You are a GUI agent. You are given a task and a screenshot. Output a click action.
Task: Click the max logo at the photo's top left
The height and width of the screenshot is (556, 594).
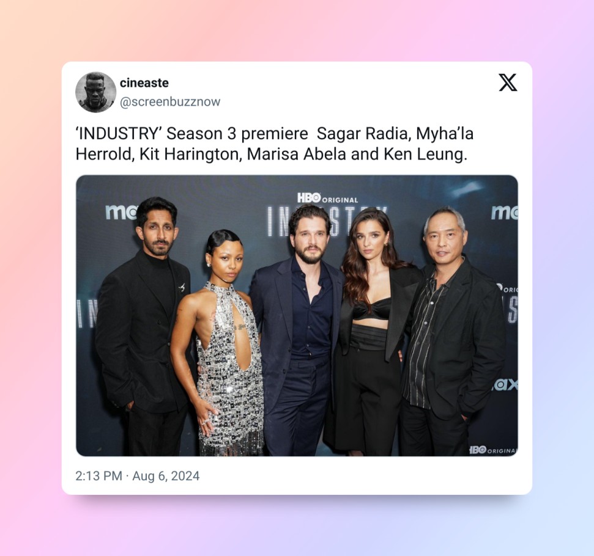(121, 212)
